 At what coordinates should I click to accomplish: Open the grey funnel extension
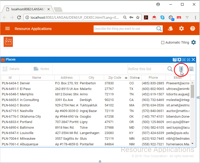pos(187,17)
